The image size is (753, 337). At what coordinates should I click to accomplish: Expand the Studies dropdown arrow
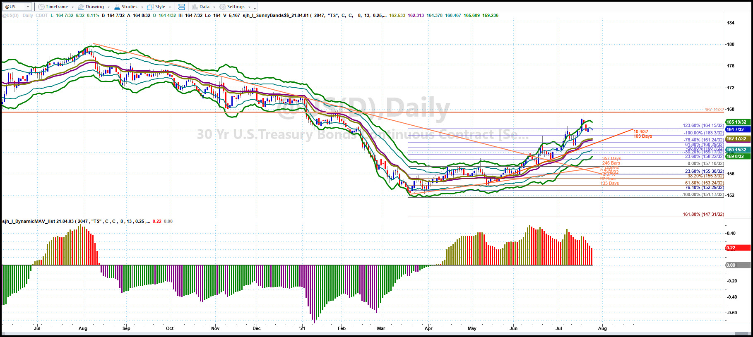pyautogui.click(x=142, y=7)
